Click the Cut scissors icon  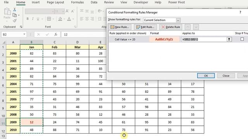pyautogui.click(x=15, y=10)
